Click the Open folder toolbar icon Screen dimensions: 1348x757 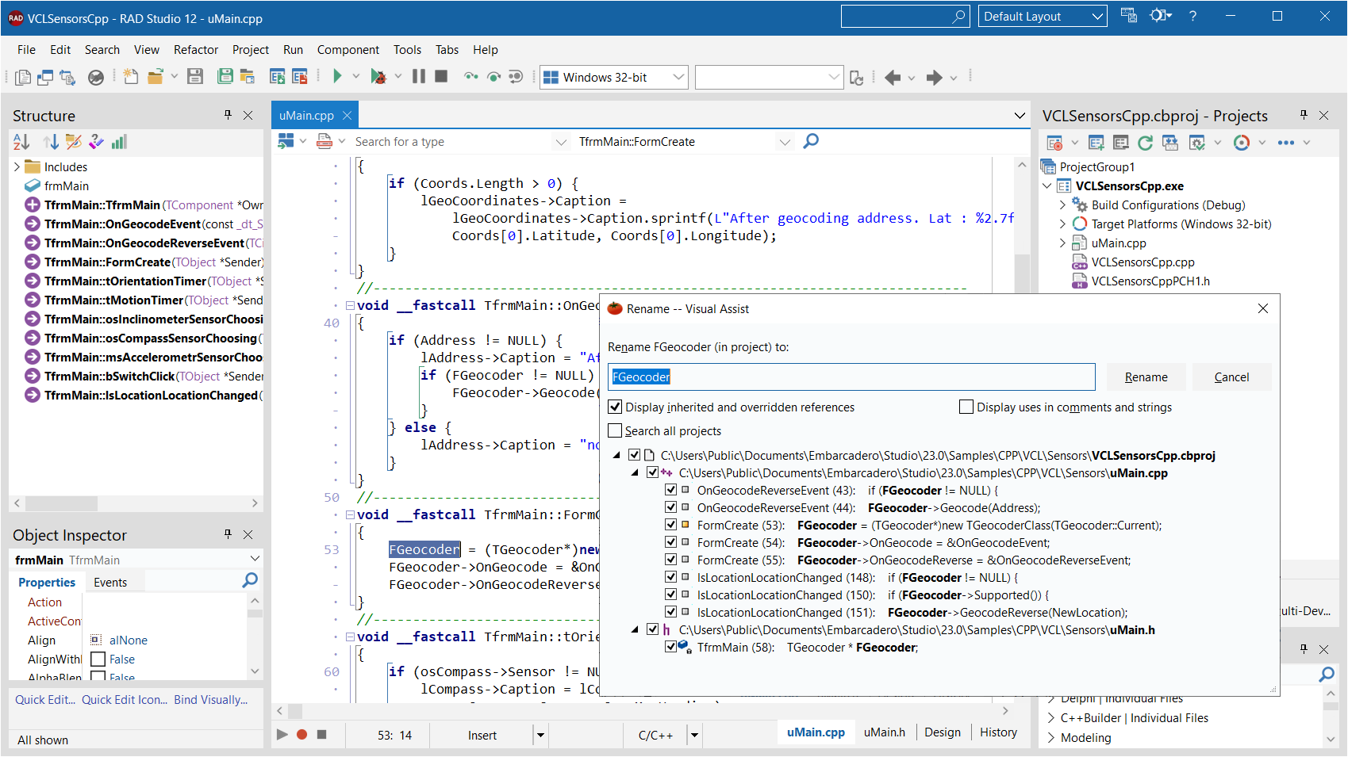coord(156,77)
